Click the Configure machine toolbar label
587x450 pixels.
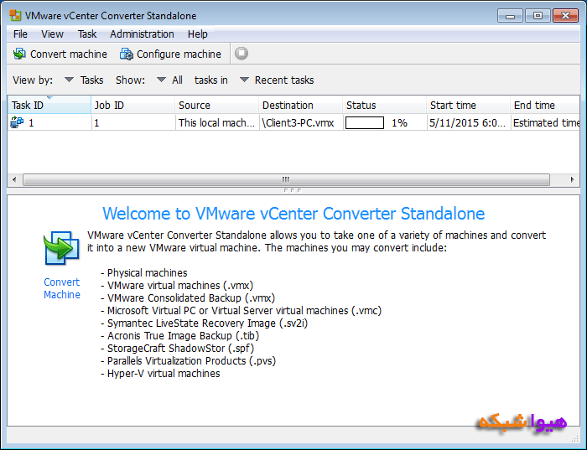(179, 54)
